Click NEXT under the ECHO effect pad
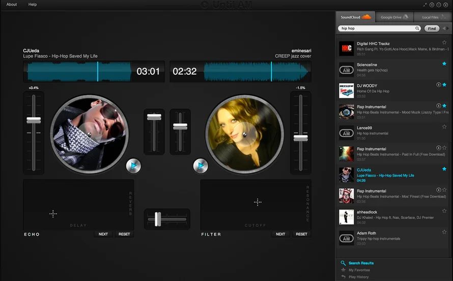 (103, 234)
